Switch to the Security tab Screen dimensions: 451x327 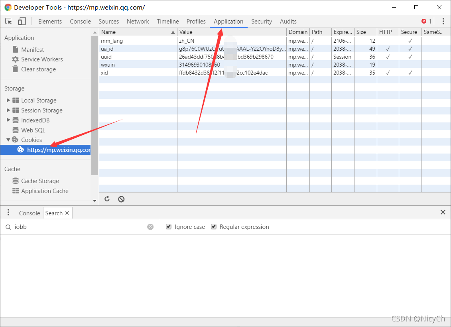[262, 22]
